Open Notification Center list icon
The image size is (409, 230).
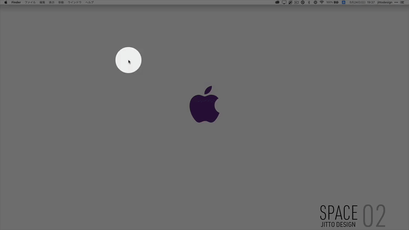click(402, 3)
